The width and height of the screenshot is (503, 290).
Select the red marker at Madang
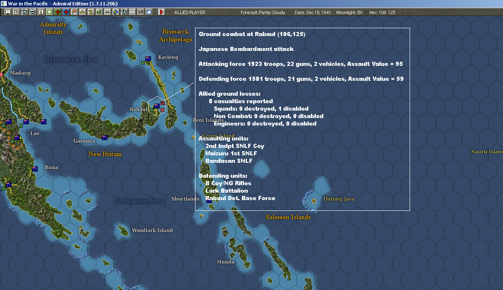(x=1, y=75)
